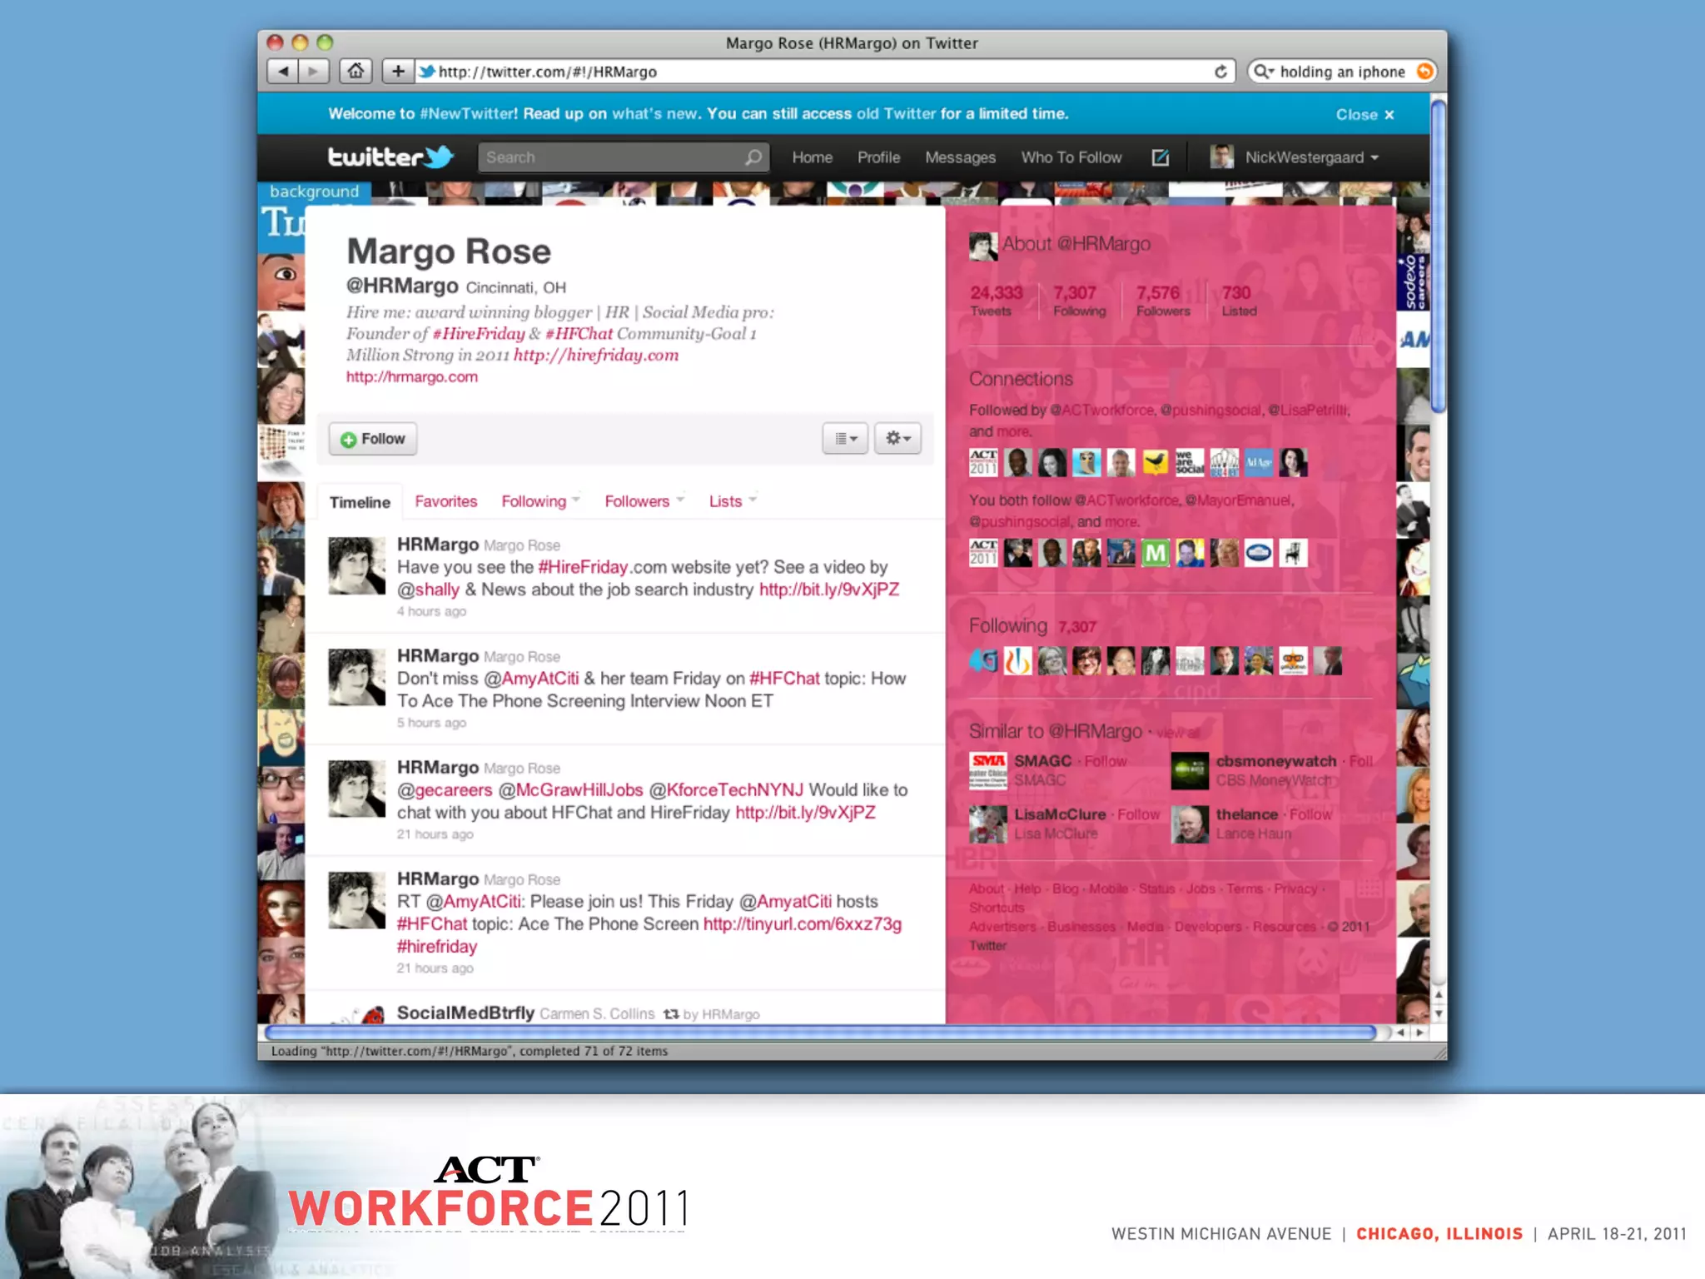Image resolution: width=1705 pixels, height=1279 pixels.
Task: Open the browser home page icon
Action: [355, 72]
